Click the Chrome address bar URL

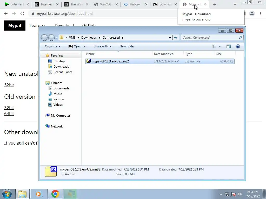pos(65,13)
